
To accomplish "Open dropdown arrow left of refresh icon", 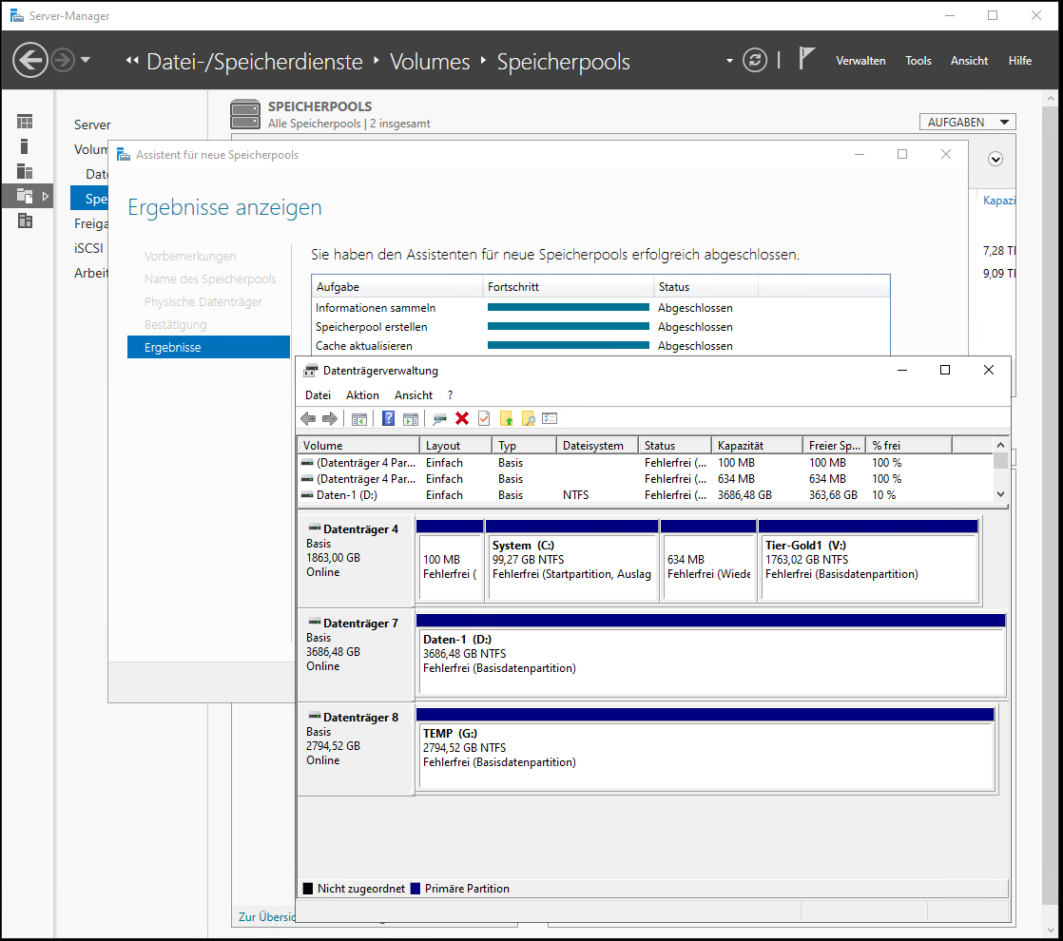I will click(x=729, y=60).
